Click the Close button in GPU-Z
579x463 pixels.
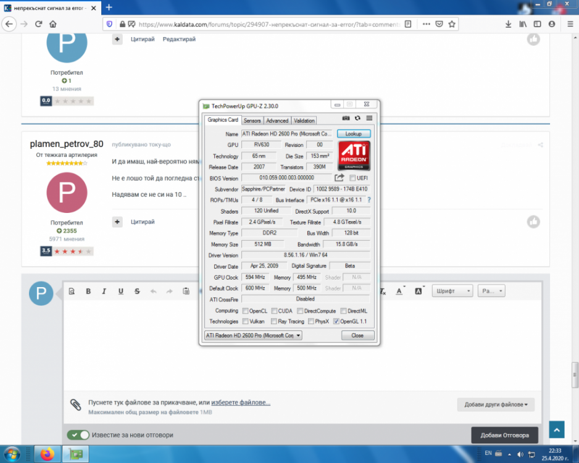point(357,335)
